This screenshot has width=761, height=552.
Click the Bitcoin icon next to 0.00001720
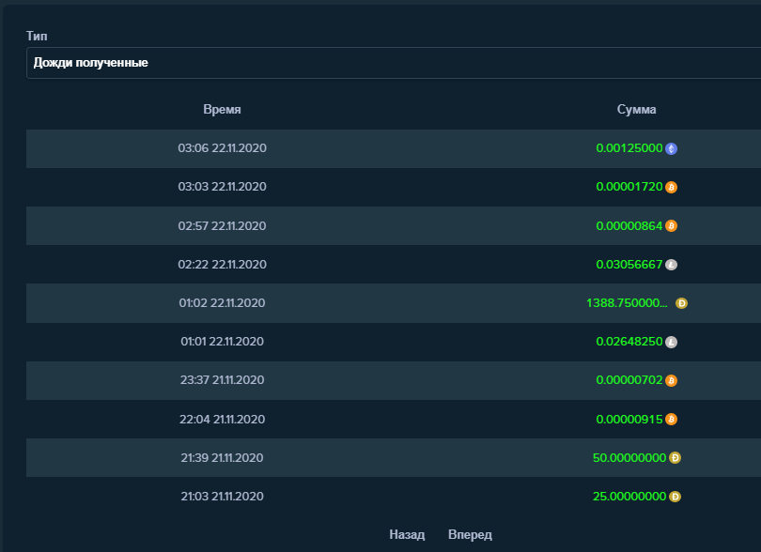[x=671, y=187]
